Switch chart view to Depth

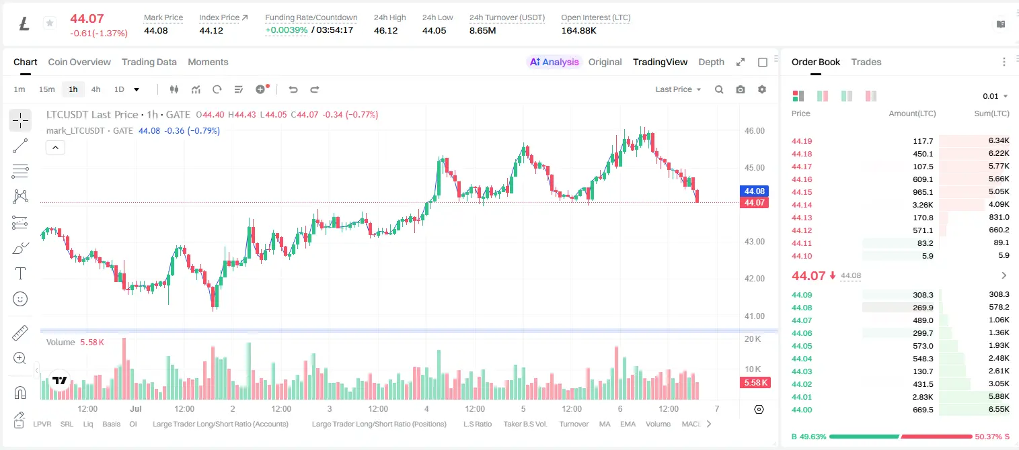point(711,62)
